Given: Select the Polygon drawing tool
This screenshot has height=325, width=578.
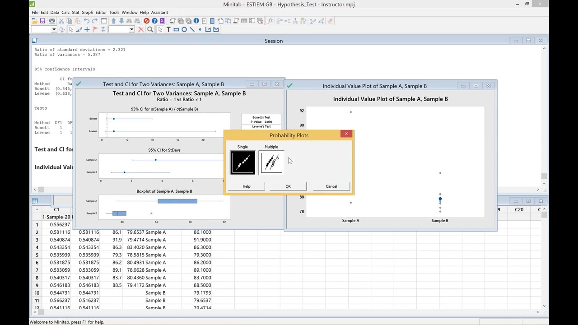Looking at the screenshot, I should click(216, 29).
